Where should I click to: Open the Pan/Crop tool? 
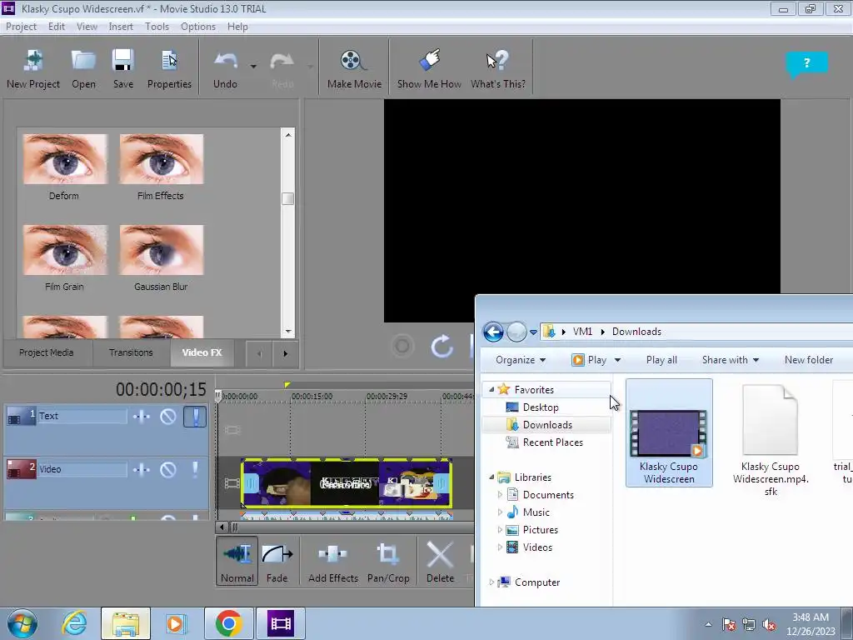tap(388, 561)
